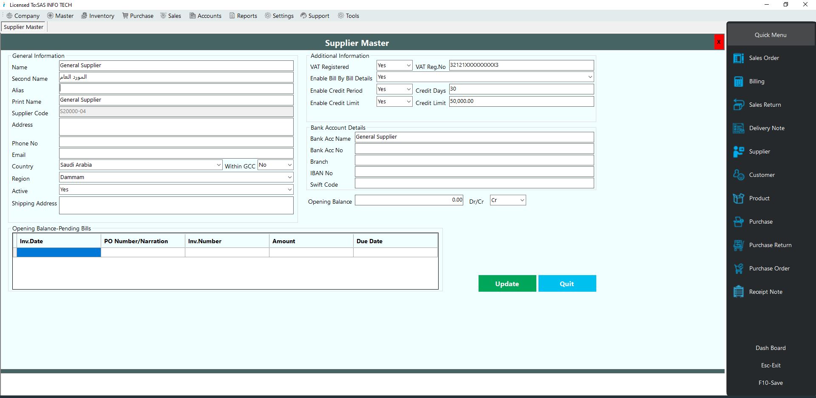Select the Supplier Master tab

pyautogui.click(x=23, y=27)
